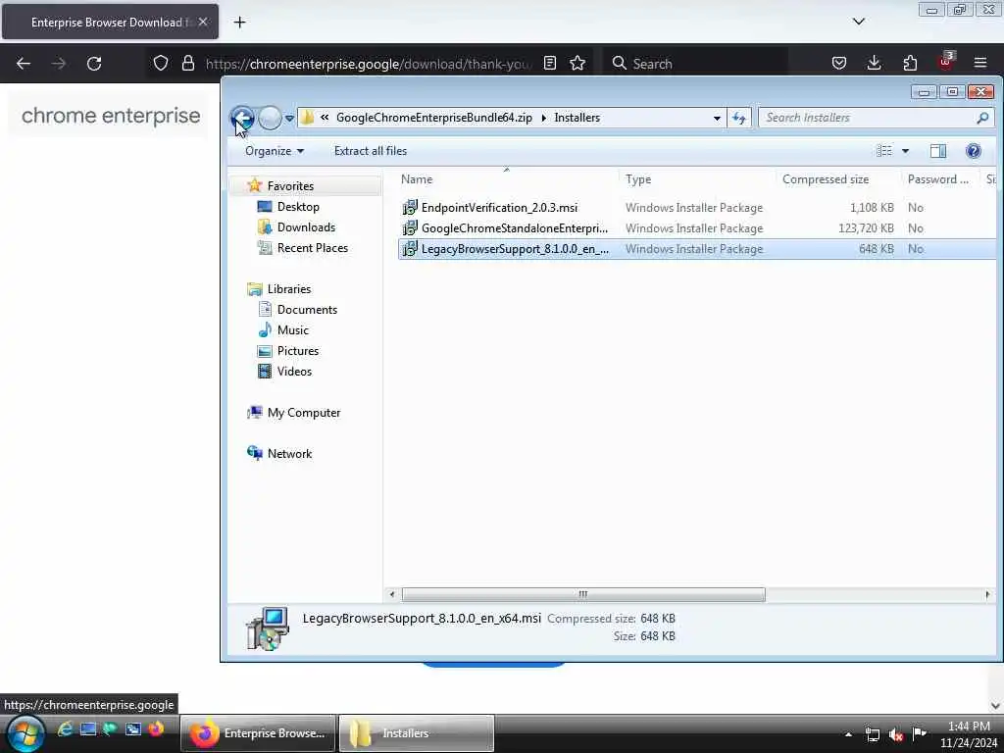This screenshot has height=753, width=1004.
Task: Toggle the preview pane
Action: coord(938,151)
